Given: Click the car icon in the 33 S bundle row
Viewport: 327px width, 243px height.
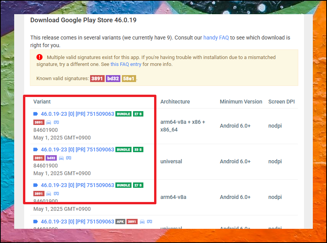Looking at the screenshot, I should [x=61, y=158].
